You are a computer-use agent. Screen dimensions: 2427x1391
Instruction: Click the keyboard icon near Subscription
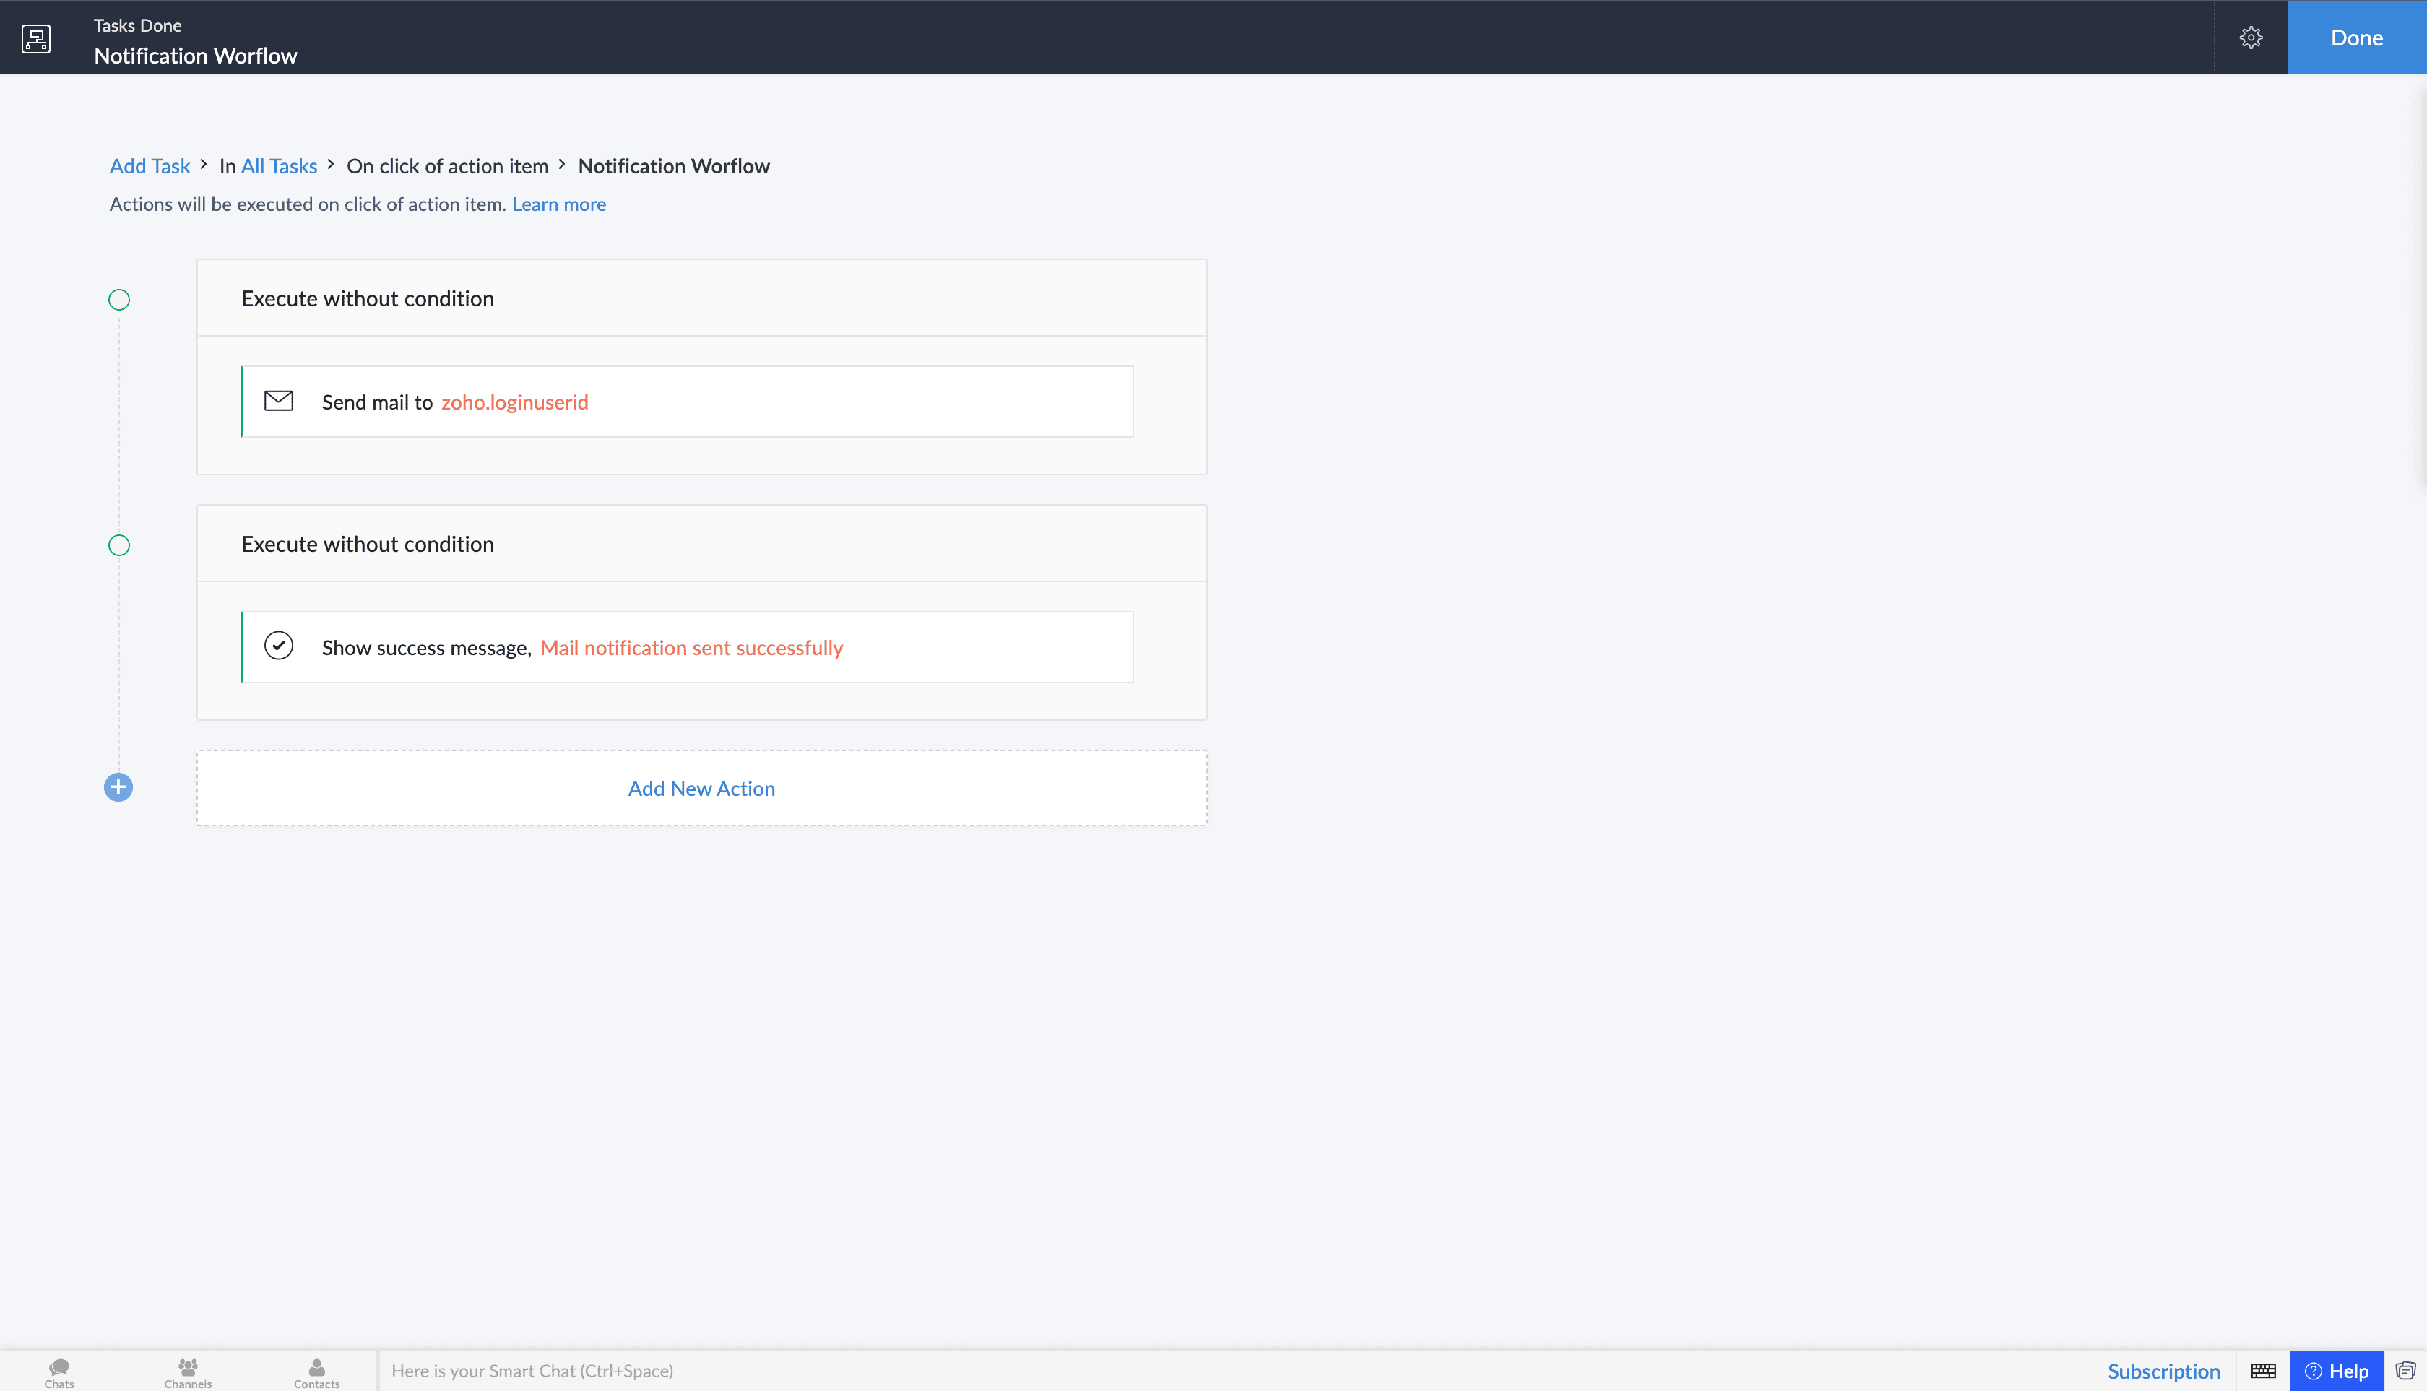[x=2262, y=1371]
